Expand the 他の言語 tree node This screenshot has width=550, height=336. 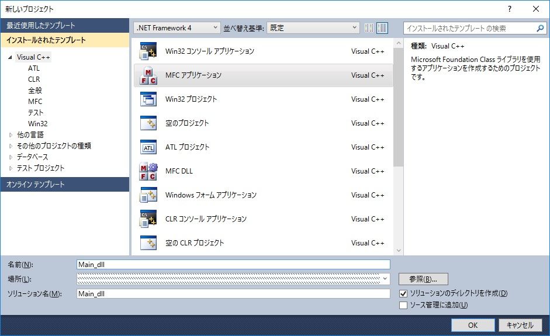pos(11,134)
